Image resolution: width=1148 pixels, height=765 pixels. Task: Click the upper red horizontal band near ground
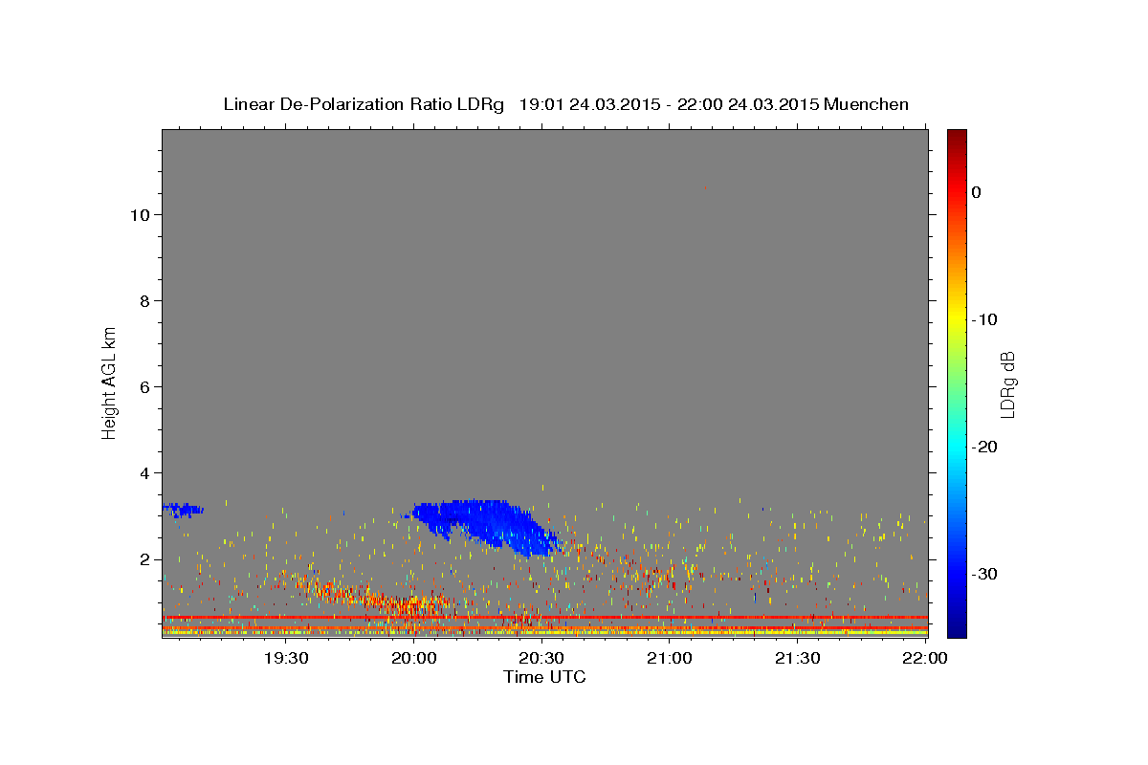[544, 618]
